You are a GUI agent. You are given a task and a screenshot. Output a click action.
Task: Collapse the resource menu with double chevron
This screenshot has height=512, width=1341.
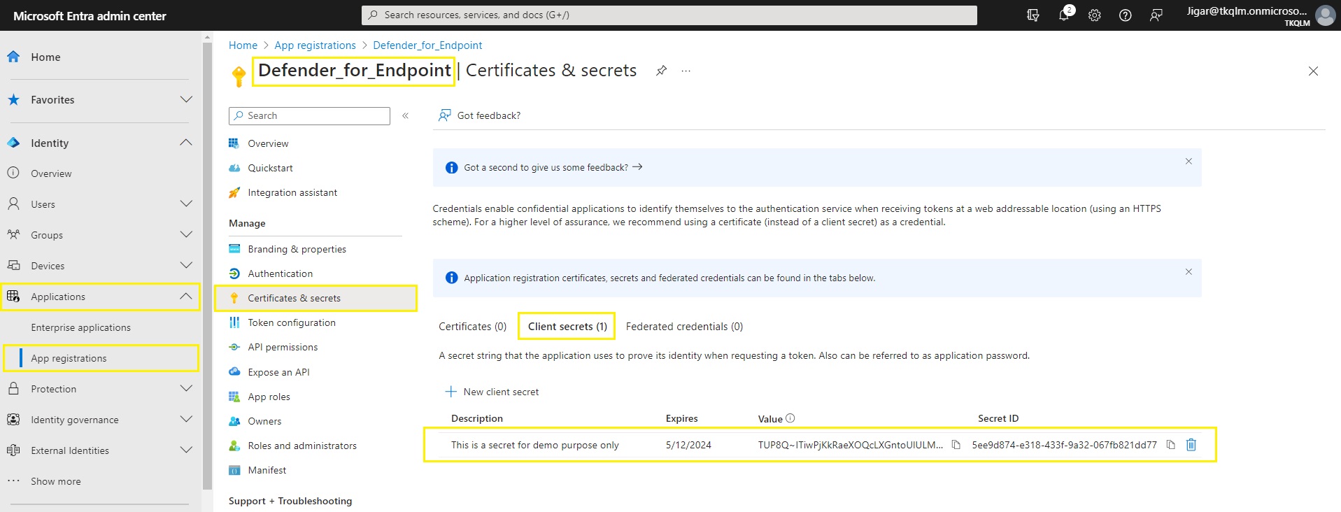406,116
